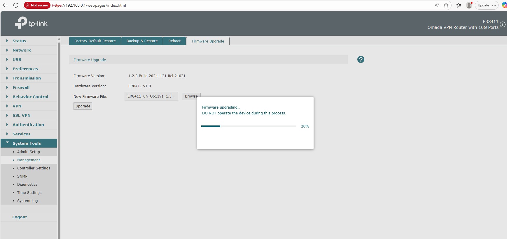
Task: Click the New Firmware File field
Action: pyautogui.click(x=151, y=96)
